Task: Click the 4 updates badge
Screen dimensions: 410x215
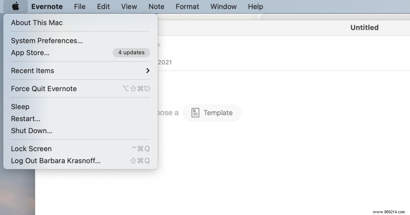Action: point(131,52)
